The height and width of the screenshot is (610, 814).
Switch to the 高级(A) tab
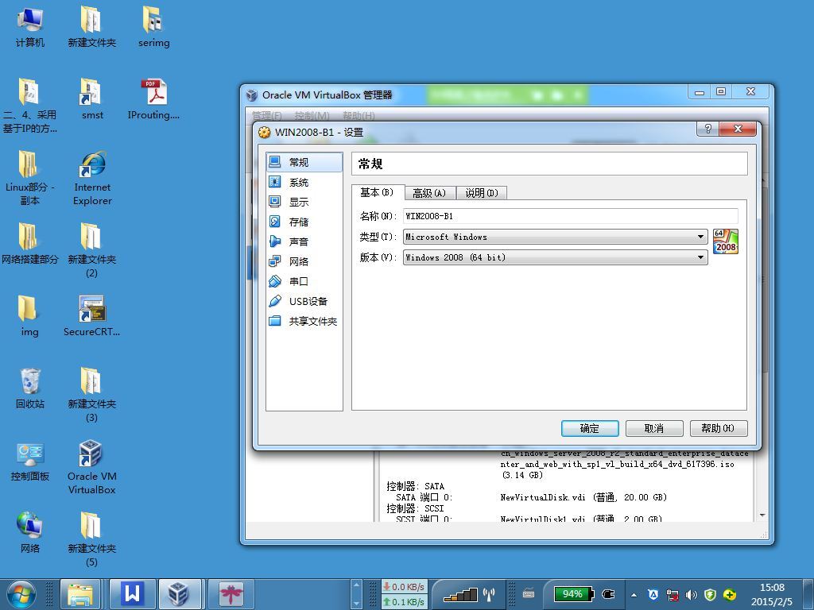(x=430, y=193)
